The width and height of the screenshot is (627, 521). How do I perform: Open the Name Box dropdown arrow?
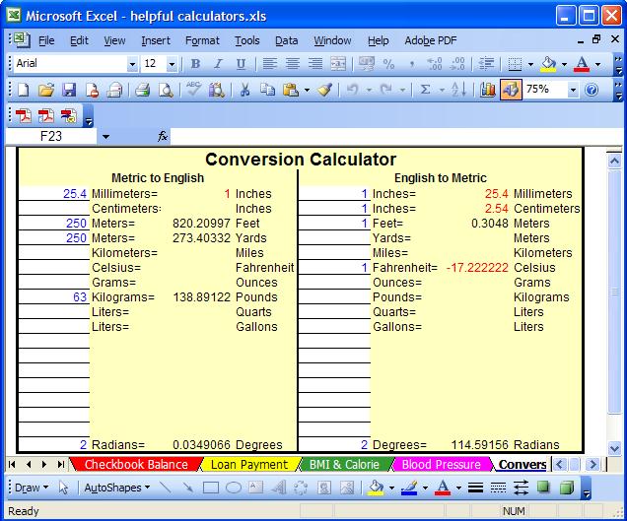tap(105, 137)
